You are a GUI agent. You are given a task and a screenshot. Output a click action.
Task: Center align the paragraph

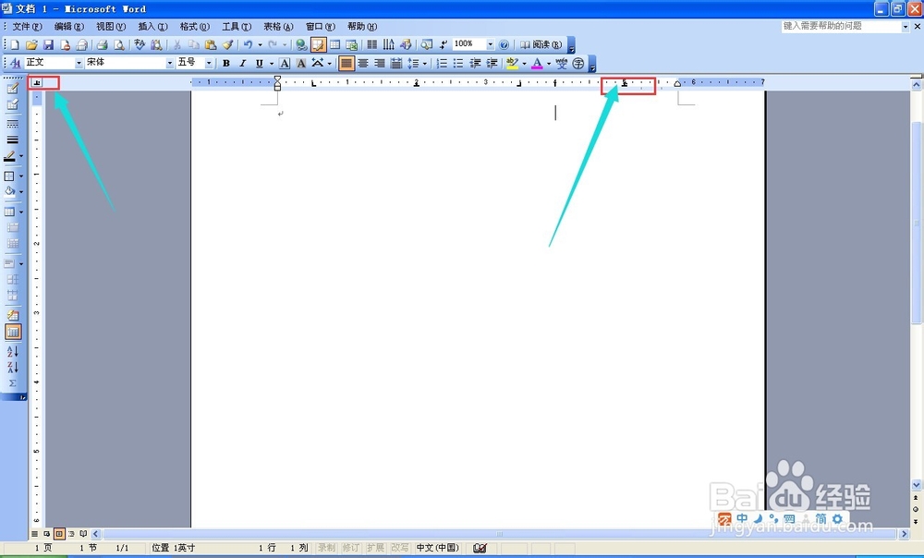click(363, 63)
